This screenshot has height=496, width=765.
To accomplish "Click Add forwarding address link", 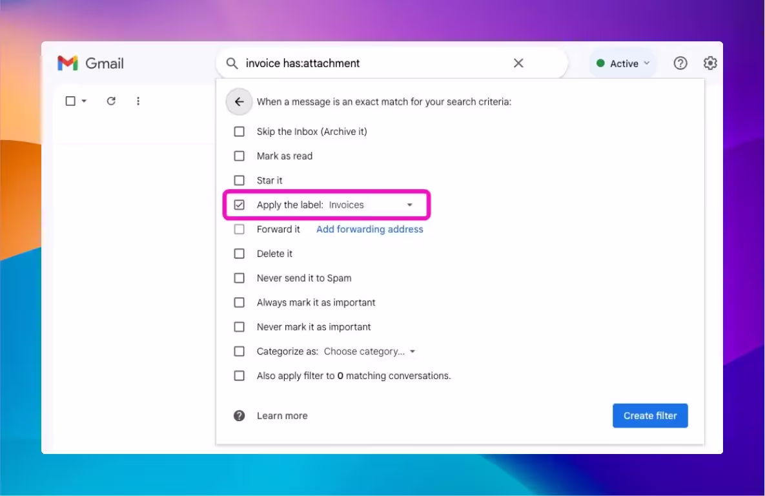I will (x=369, y=229).
